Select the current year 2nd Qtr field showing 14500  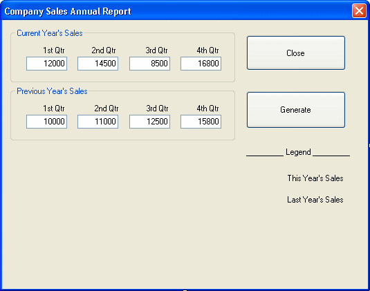[x=98, y=64]
